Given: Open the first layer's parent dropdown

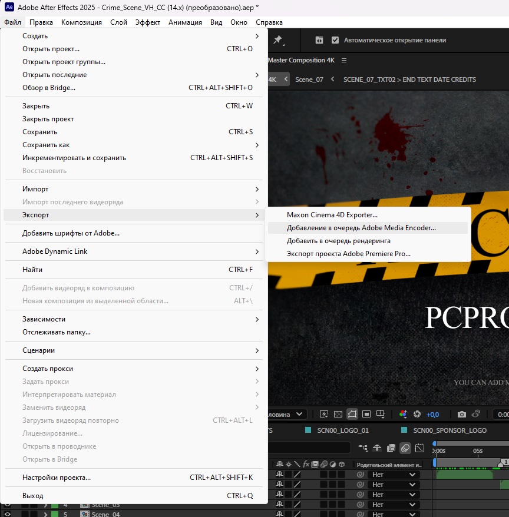Looking at the screenshot, I should click(x=393, y=475).
